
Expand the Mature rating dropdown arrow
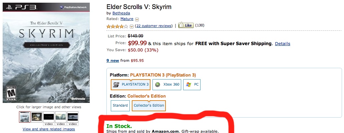coord(137,19)
